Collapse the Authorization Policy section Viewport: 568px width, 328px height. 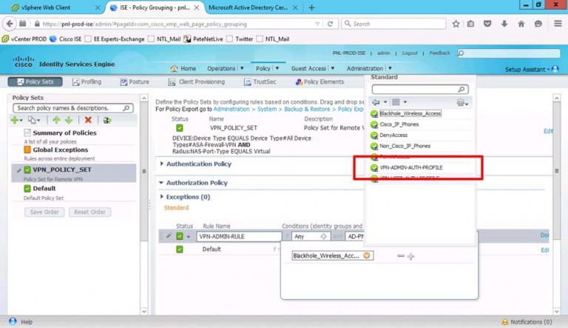point(160,182)
